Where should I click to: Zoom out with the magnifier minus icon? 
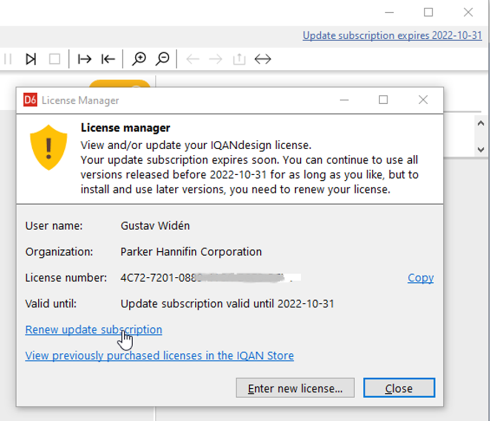[x=163, y=59]
